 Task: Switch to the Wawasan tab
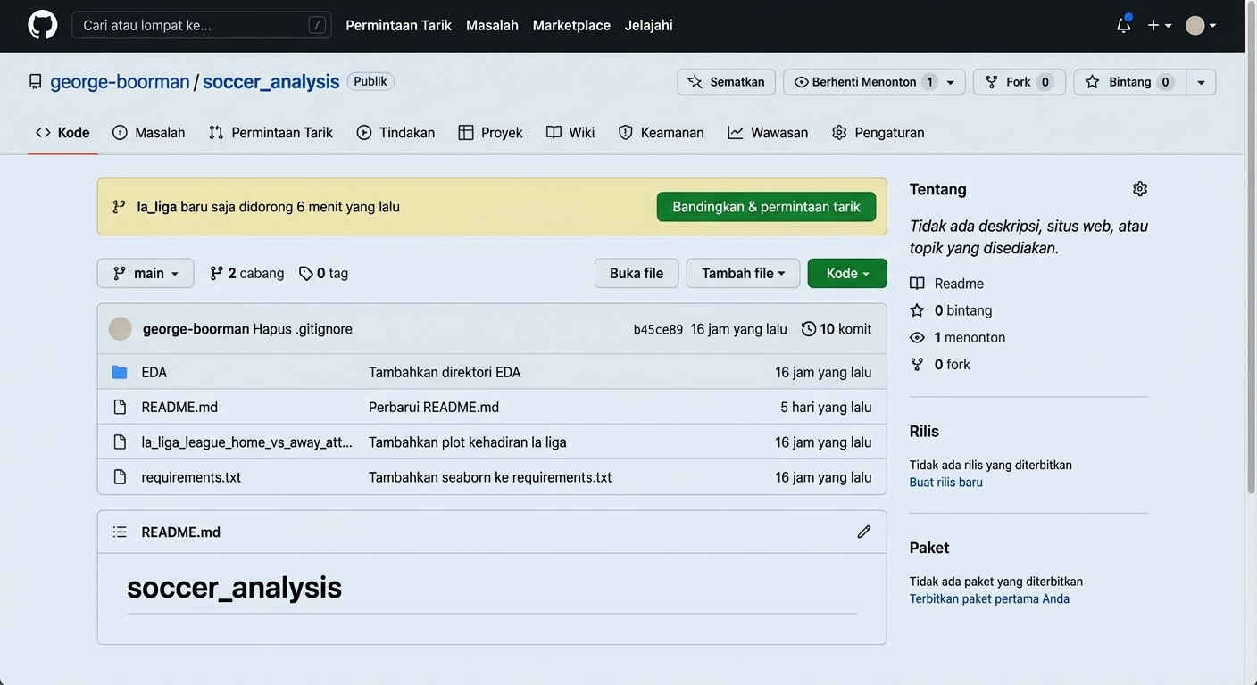(768, 133)
